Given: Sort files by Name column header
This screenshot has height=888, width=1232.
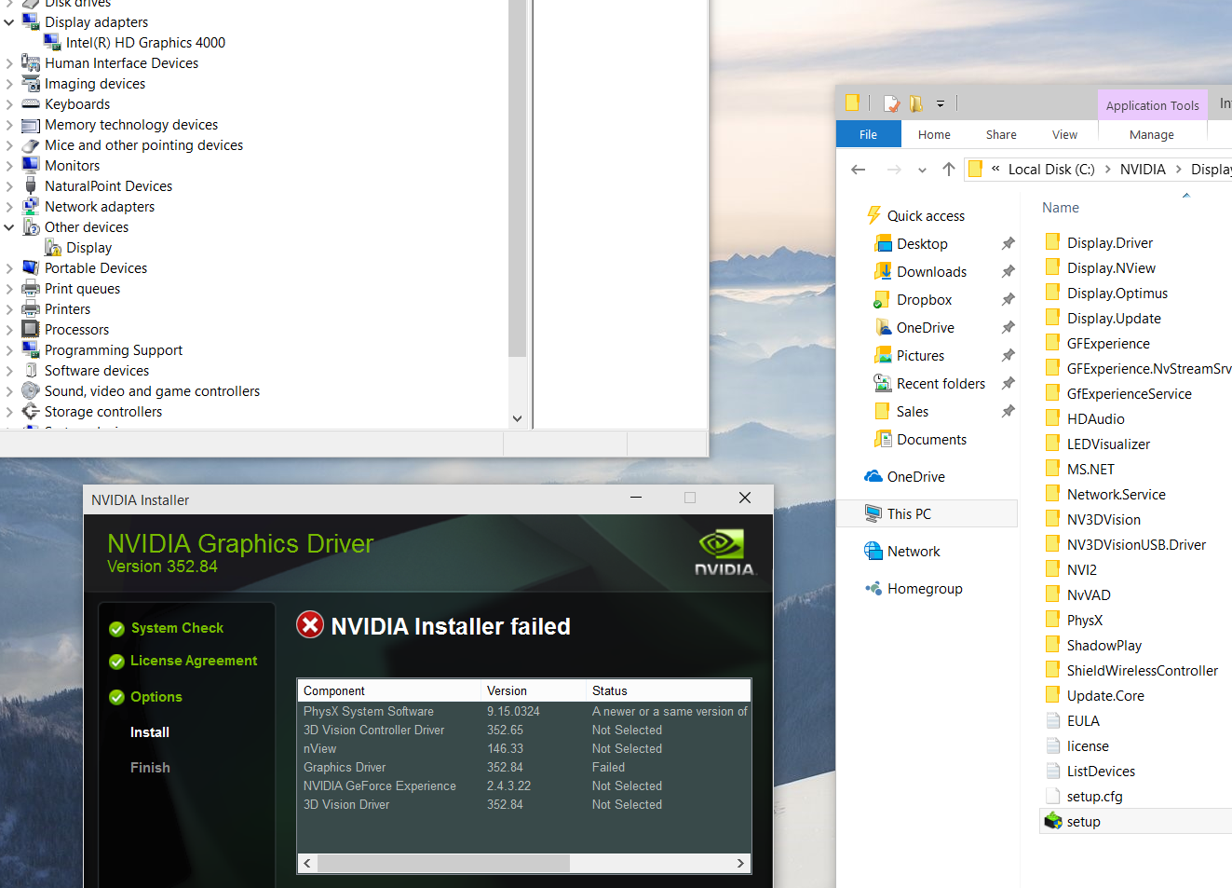Looking at the screenshot, I should click(x=1061, y=208).
